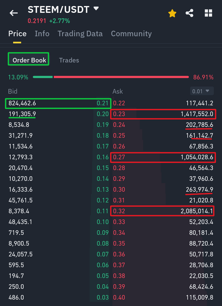Select ask amount 68,424.6
The height and width of the screenshot is (306, 222).
point(201,287)
